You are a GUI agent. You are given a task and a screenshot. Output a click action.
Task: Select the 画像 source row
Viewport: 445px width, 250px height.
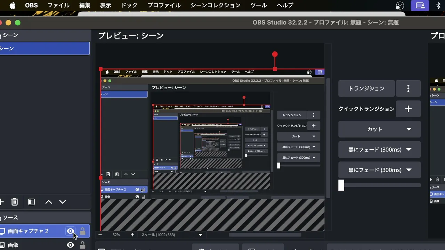pyautogui.click(x=44, y=245)
